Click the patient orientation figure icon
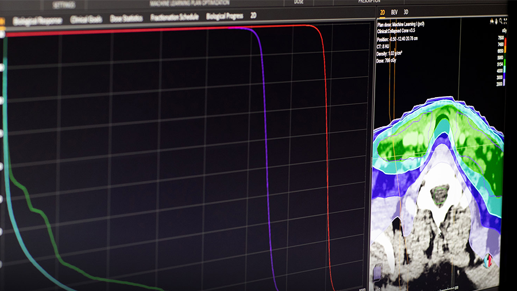The image size is (517, 291). click(487, 261)
